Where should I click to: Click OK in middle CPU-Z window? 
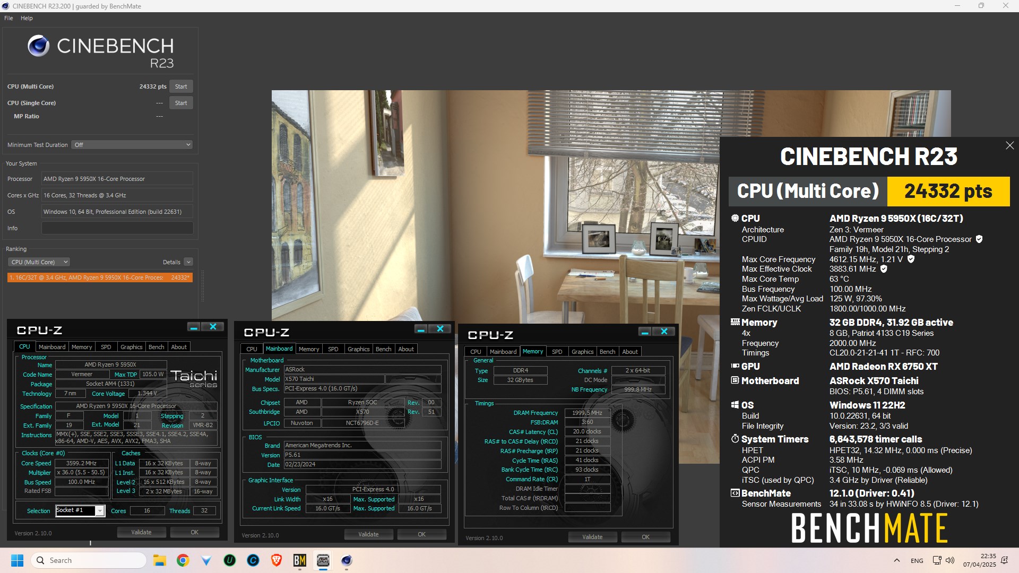coord(422,534)
